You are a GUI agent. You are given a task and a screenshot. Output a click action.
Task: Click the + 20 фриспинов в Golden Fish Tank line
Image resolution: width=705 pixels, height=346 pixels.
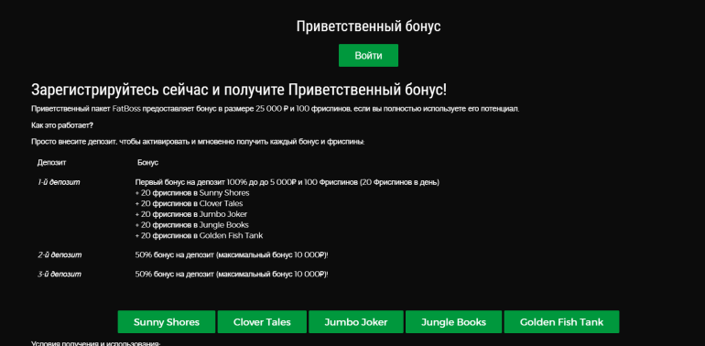[x=200, y=235]
